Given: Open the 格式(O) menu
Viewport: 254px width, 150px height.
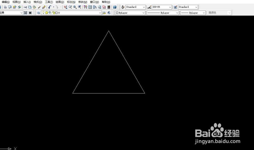Looking at the screenshot, I should click(38, 2).
